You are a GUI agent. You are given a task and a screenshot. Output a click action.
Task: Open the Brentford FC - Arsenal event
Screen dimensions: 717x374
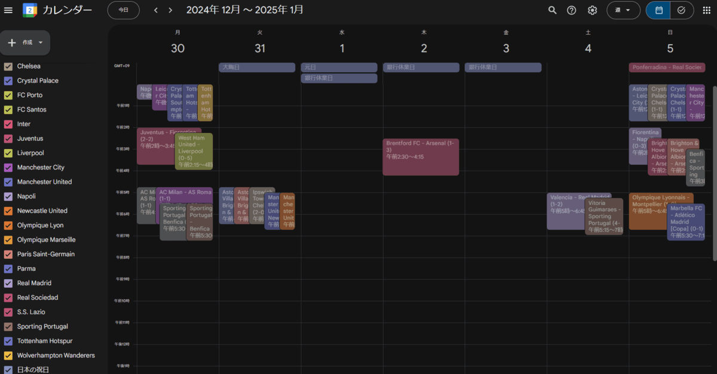click(421, 157)
